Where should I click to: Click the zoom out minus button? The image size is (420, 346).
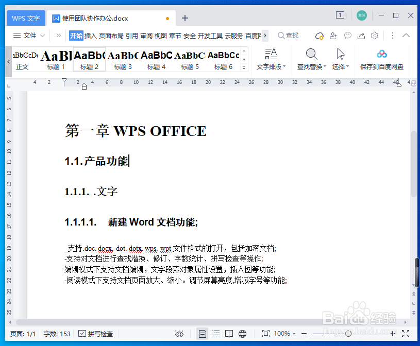304,334
